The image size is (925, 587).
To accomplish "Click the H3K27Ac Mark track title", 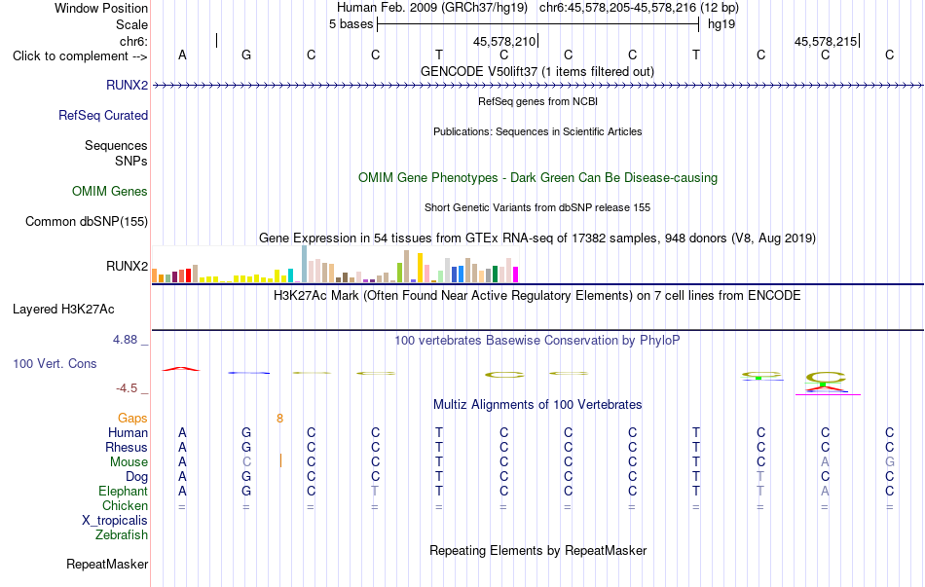I will click(x=537, y=295).
